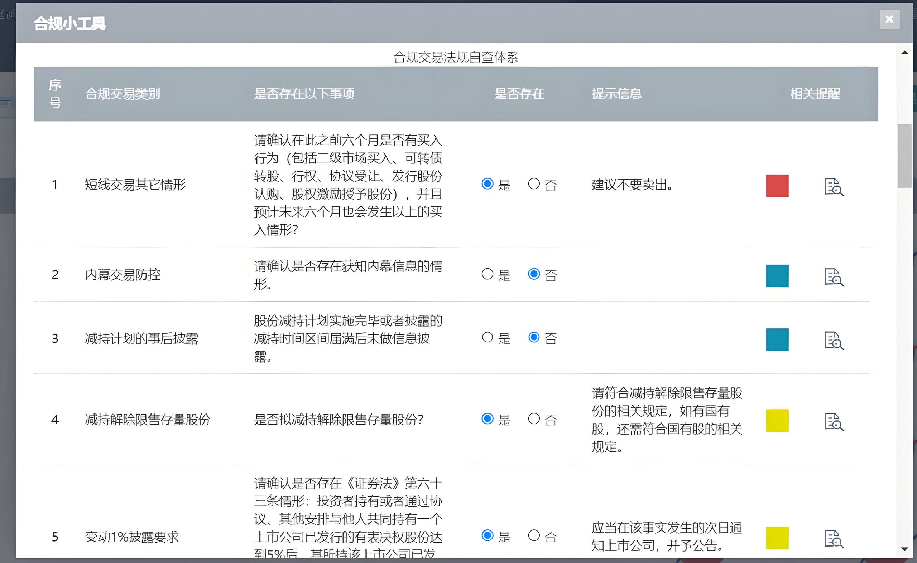917x563 pixels.
Task: Click the 序号 column header
Action: click(x=55, y=94)
